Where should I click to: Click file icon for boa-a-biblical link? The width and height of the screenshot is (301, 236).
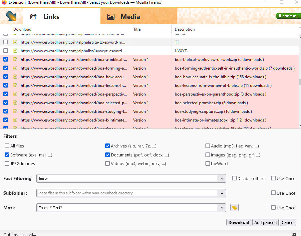(x=15, y=59)
